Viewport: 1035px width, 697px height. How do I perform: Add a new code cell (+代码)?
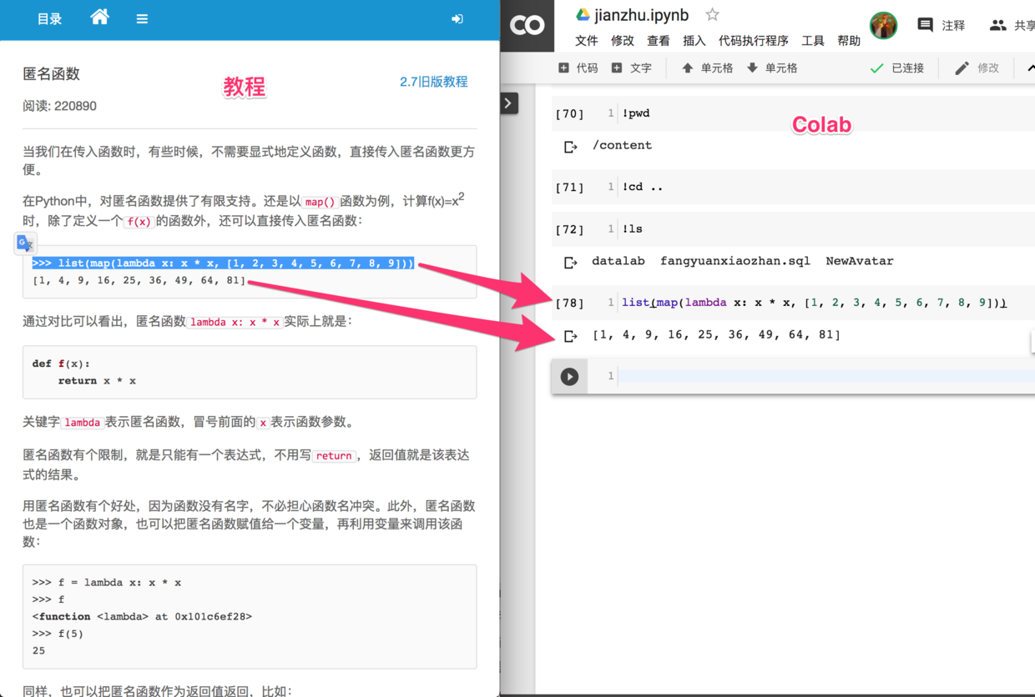click(x=578, y=68)
